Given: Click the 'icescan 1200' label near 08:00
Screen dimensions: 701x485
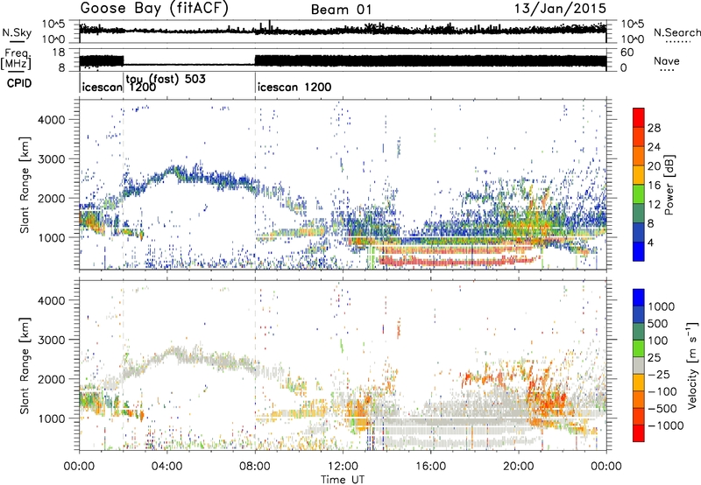Looking at the screenshot, I should click(294, 87).
